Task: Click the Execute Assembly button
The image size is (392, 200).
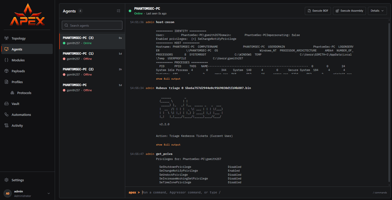Action: [349, 11]
